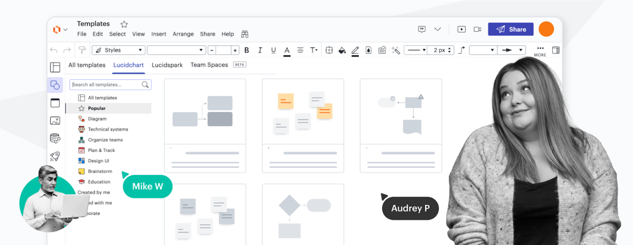Image resolution: width=633 pixels, height=245 pixels.
Task: Toggle italic text formatting
Action: (260, 50)
